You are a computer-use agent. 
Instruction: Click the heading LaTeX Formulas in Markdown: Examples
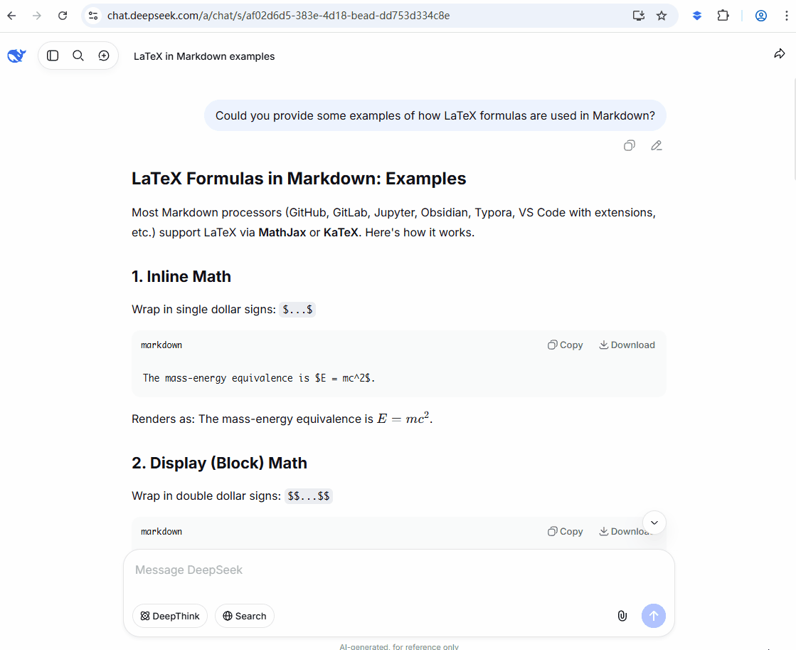pos(299,179)
